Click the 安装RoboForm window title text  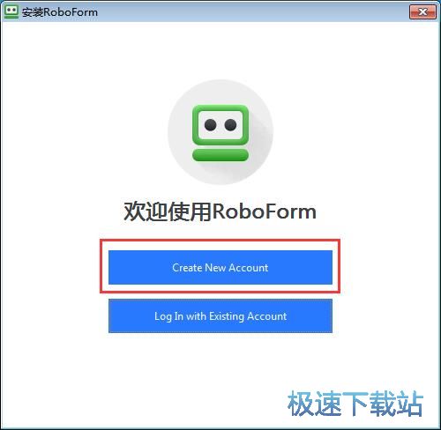click(60, 12)
